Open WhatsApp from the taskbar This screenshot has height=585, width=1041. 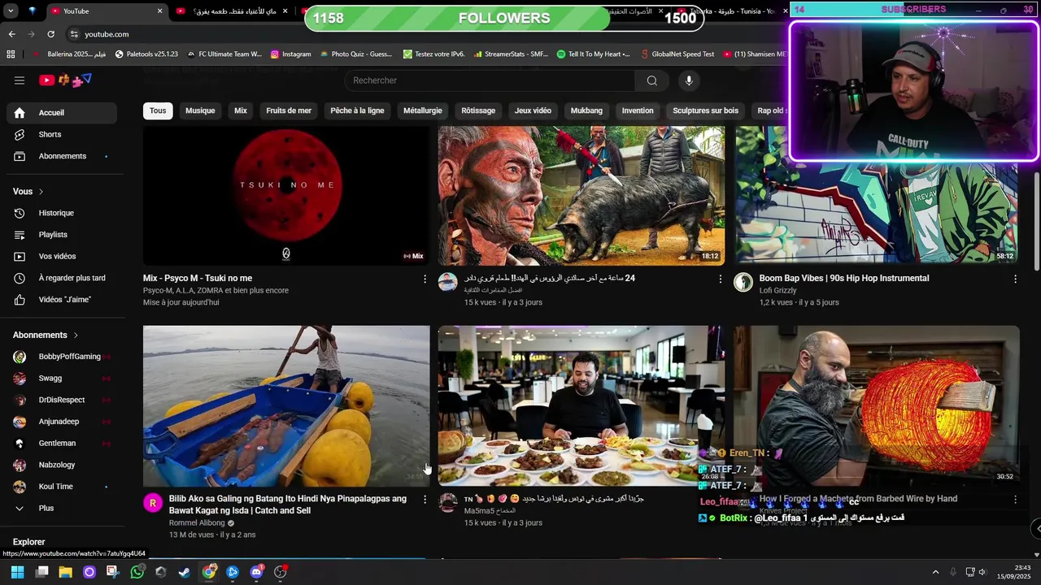point(137,572)
